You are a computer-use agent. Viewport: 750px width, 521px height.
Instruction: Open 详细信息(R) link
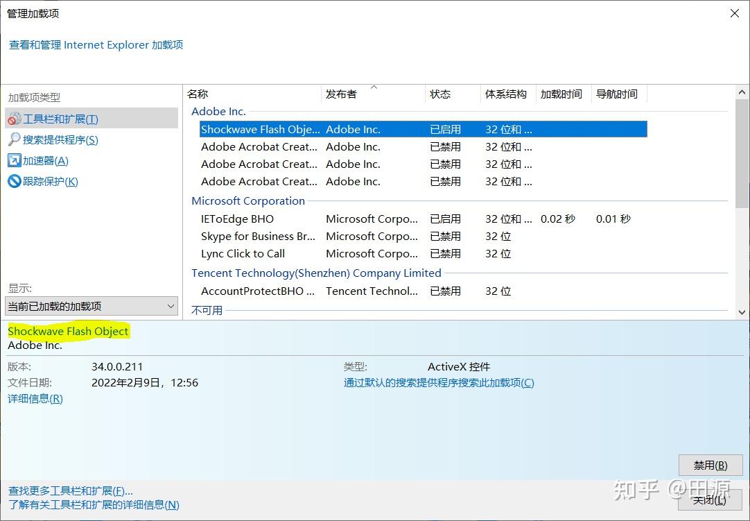point(35,398)
